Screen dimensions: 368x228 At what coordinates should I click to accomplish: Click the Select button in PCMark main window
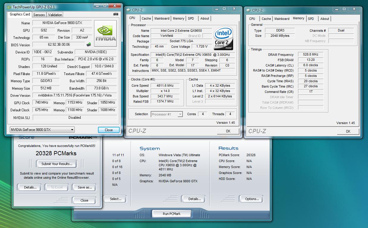coord(115,199)
